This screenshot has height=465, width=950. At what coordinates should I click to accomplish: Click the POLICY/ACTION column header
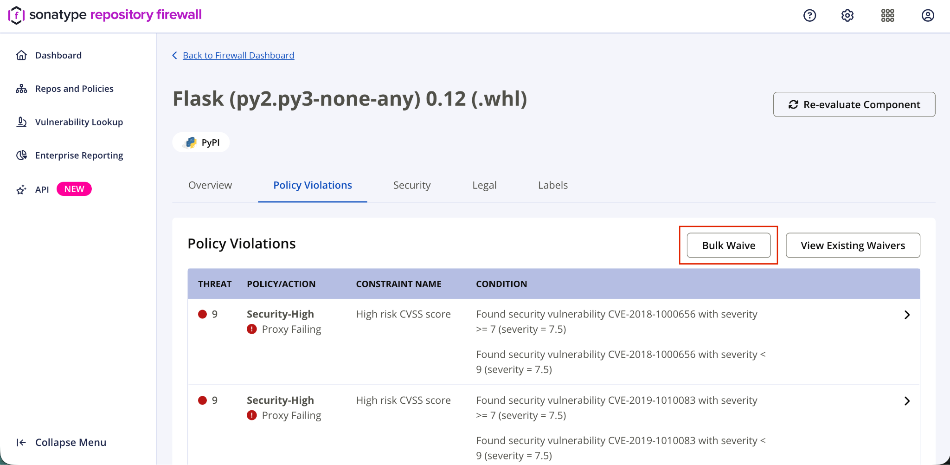point(281,284)
